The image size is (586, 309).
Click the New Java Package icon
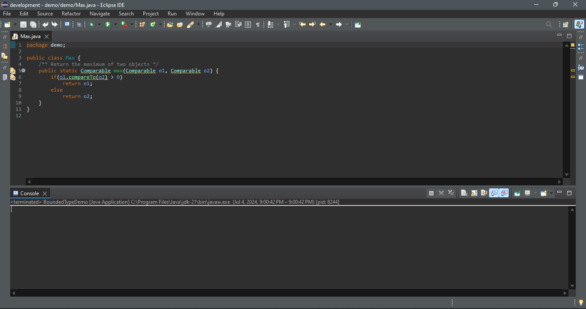coord(142,24)
